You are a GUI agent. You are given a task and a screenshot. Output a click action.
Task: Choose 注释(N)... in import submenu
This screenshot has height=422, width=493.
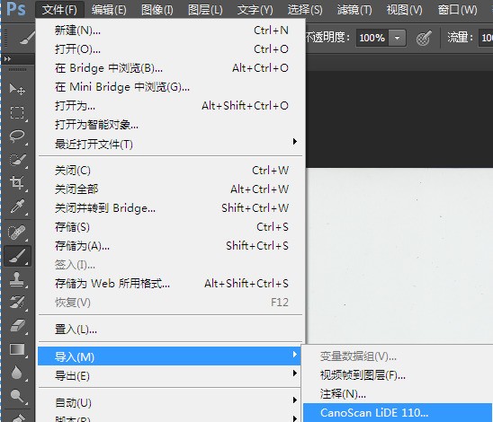coord(398,394)
